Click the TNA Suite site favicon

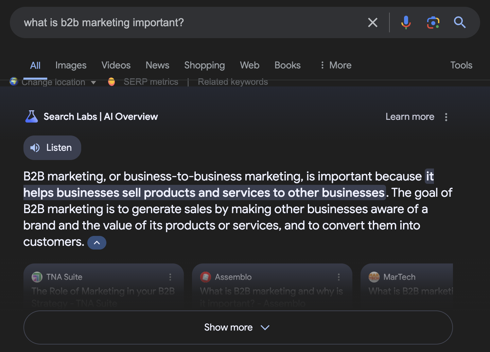click(37, 277)
